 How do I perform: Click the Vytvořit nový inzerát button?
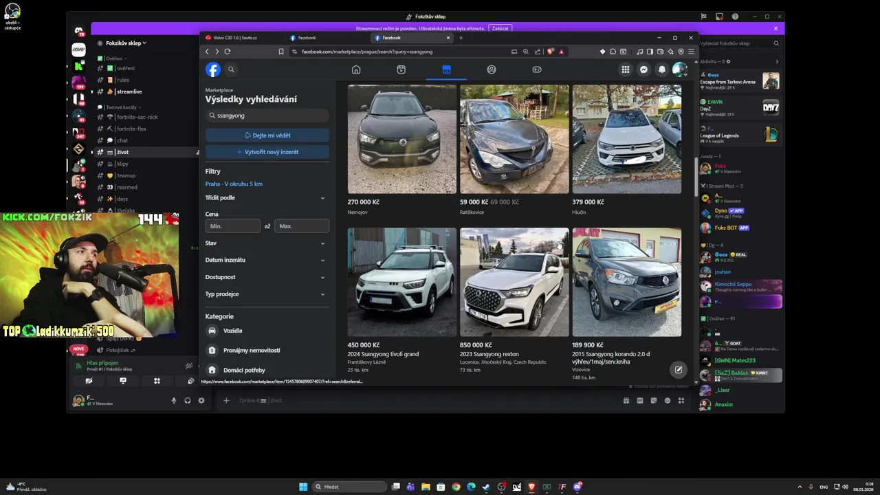click(x=267, y=152)
